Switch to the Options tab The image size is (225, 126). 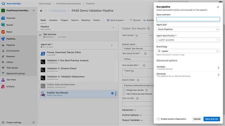pos(75,20)
